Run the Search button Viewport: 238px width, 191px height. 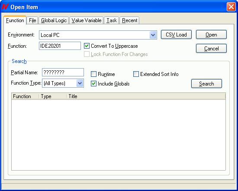click(x=206, y=84)
